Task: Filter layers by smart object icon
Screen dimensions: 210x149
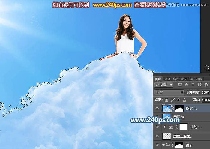Action: pos(206,85)
